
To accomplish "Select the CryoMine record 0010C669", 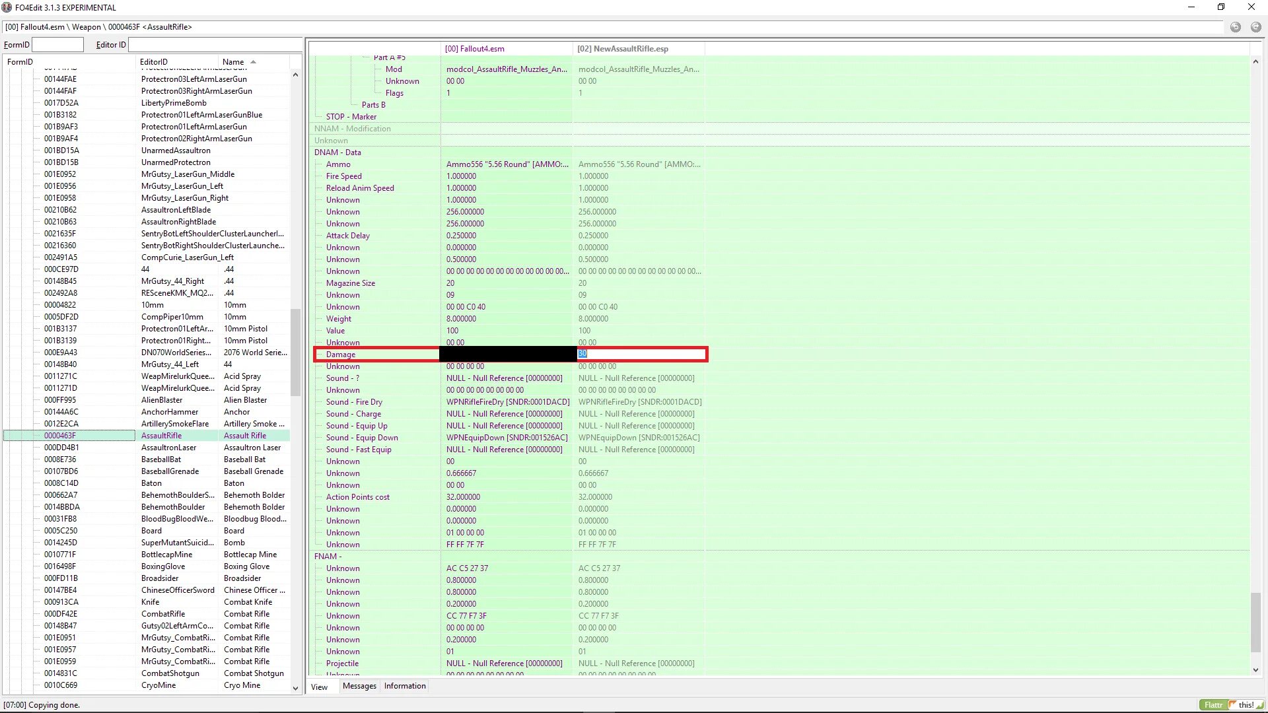I will click(147, 685).
